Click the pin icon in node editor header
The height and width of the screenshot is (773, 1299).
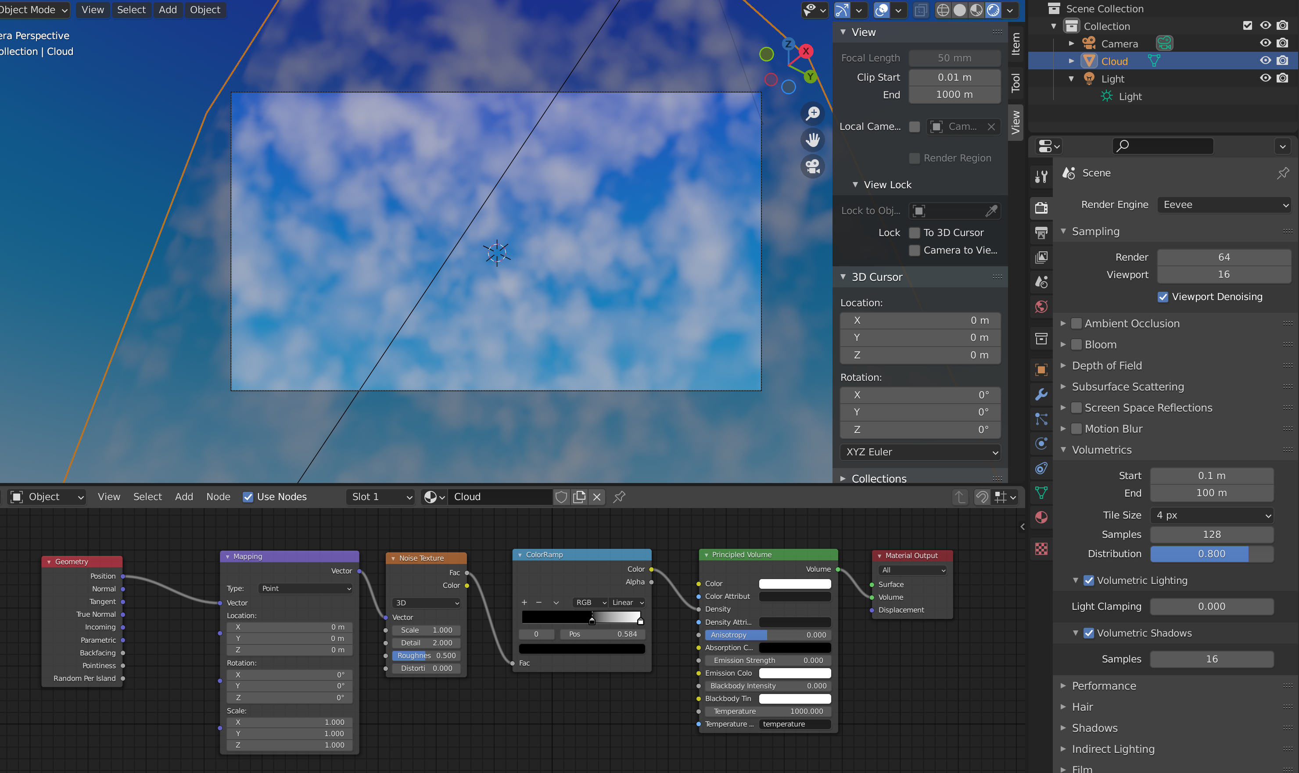(x=619, y=497)
